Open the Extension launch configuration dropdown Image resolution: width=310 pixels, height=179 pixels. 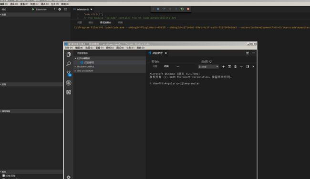click(x=46, y=9)
